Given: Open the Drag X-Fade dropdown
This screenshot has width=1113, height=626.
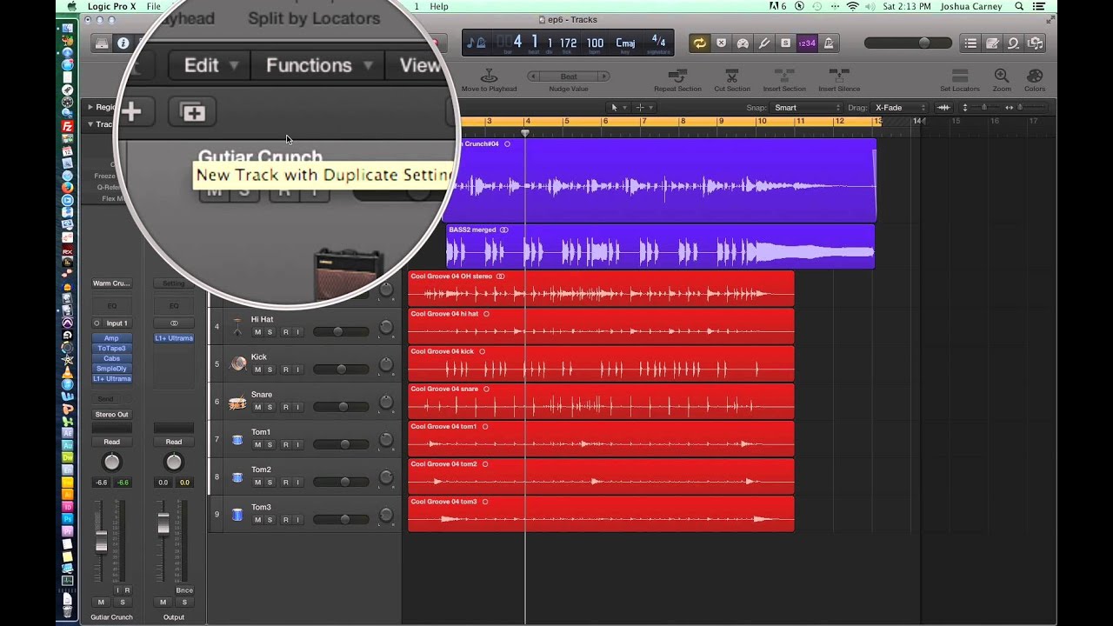Looking at the screenshot, I should tap(900, 108).
